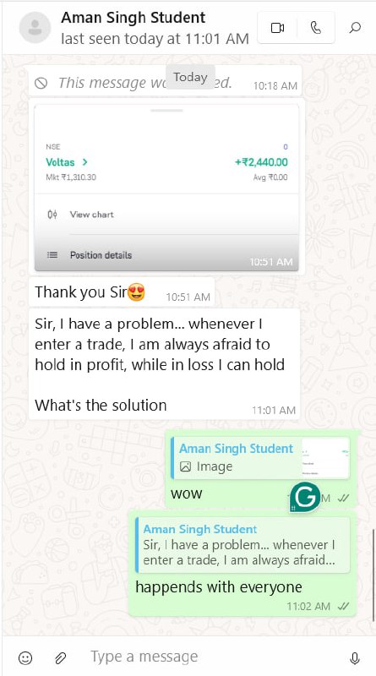Open the emoji picker

click(x=25, y=658)
